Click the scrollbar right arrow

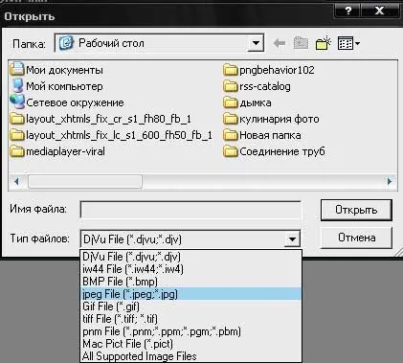pos(390,182)
